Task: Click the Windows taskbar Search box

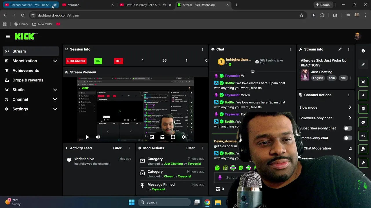Action: pos(164,203)
